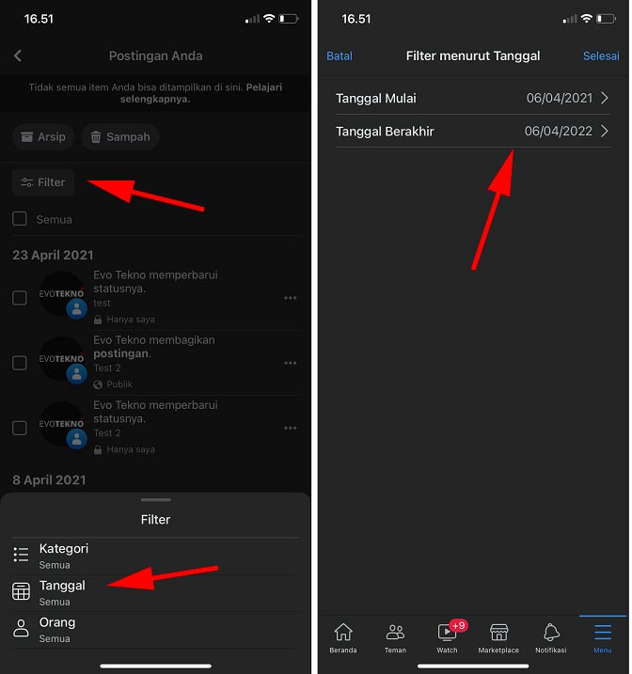
Task: Open the Pelajari selengkapnya link
Action: click(201, 93)
